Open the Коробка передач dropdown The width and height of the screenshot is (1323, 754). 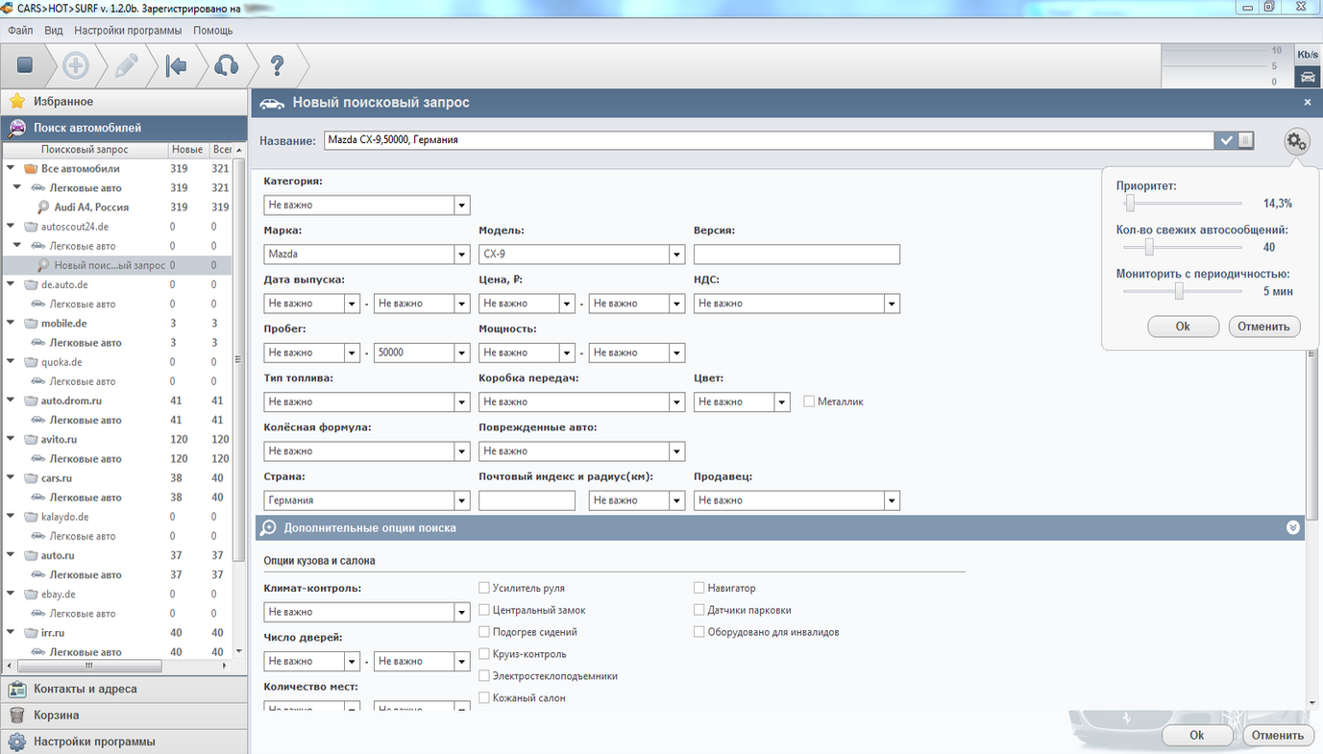click(x=581, y=401)
